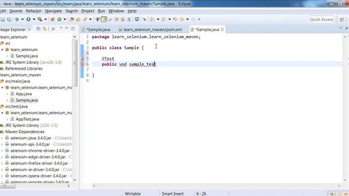Select Sample.java under src/main/java
Image resolution: width=349 pixels, height=196 pixels.
pyautogui.click(x=27, y=100)
